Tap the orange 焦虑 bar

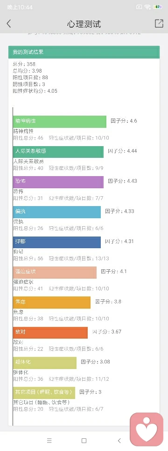pyautogui.click(x=52, y=303)
